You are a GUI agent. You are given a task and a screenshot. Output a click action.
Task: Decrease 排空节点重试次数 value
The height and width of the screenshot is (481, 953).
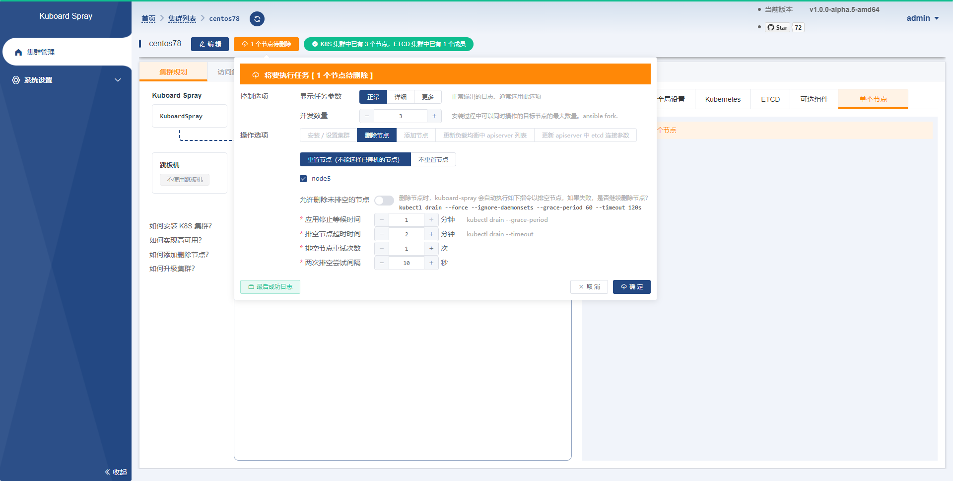(382, 249)
